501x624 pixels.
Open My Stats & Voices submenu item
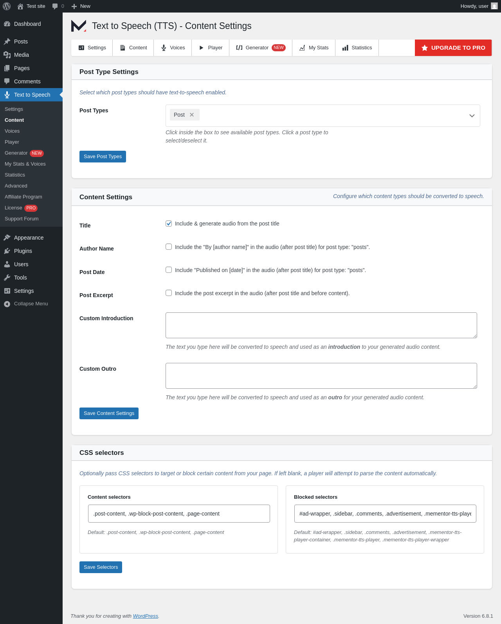pos(25,164)
